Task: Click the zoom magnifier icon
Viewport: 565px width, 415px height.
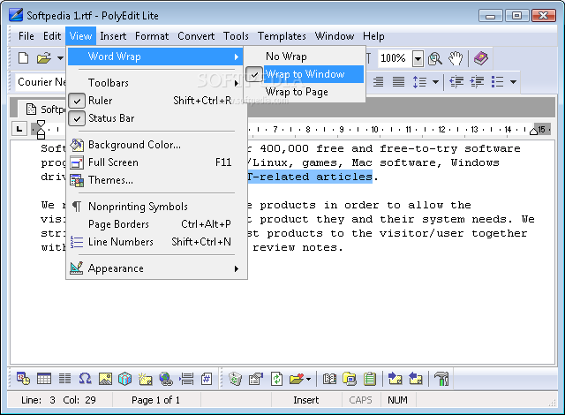Action: point(435,58)
